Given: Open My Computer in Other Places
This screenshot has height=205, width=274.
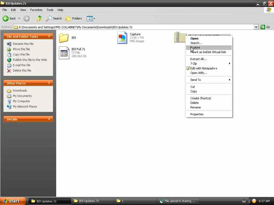Looking at the screenshot, I should point(21,101).
